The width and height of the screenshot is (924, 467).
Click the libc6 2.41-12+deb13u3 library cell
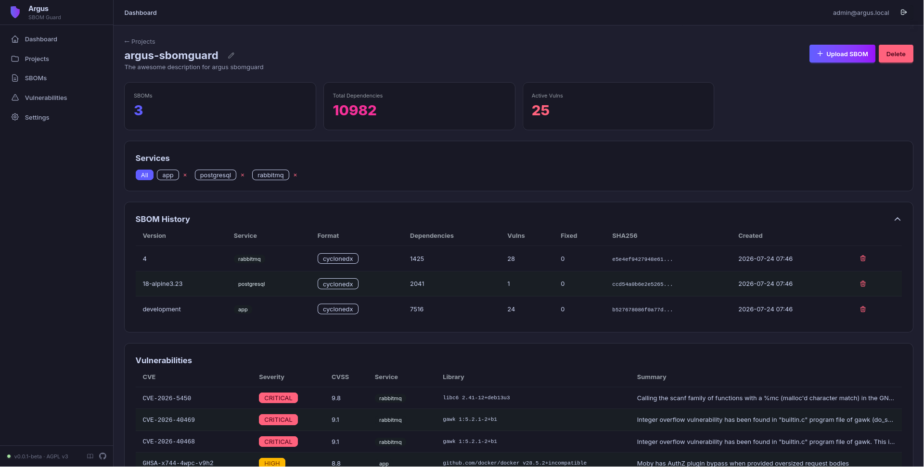[476, 398]
